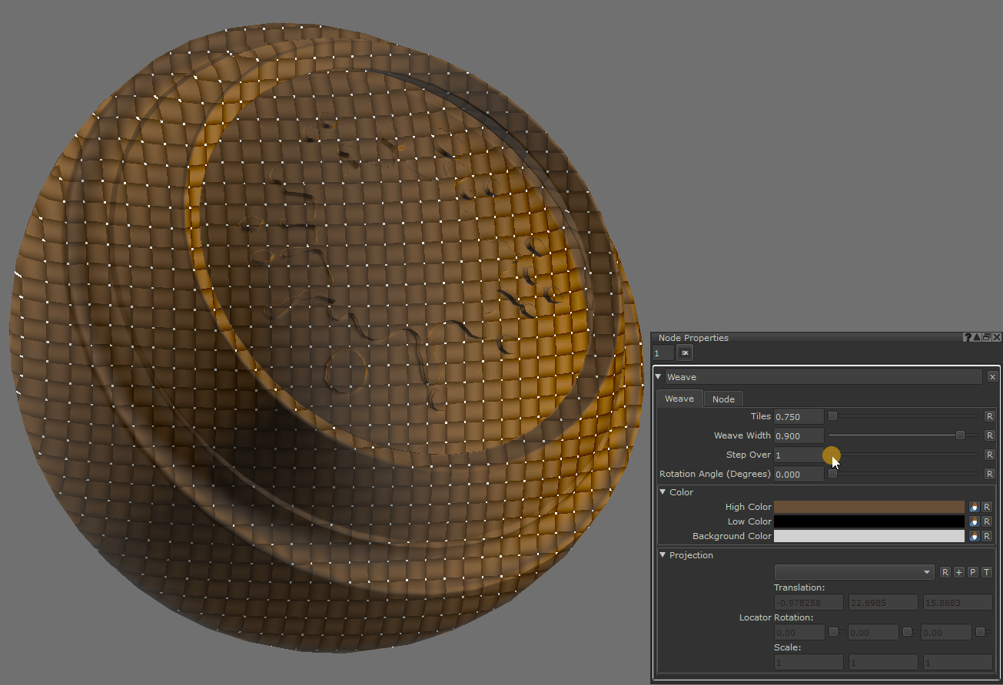Click the Weave Width slider handle
Screen dimensions: 1003x685
960,435
